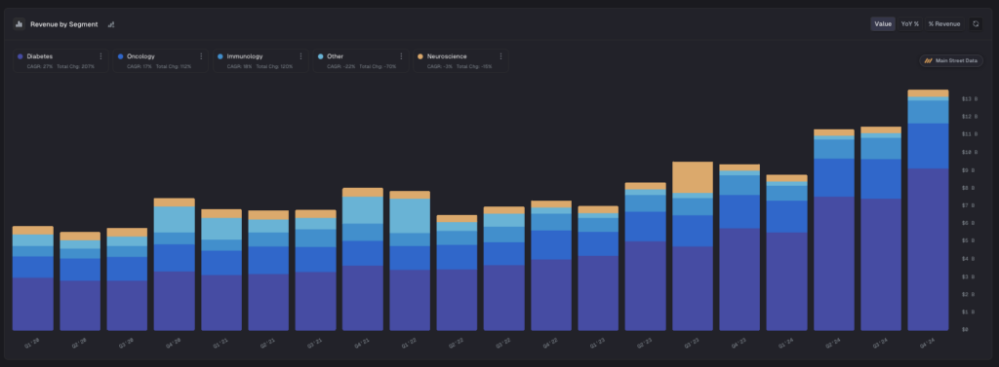Open the three-dot menu on Other legend

pos(401,56)
